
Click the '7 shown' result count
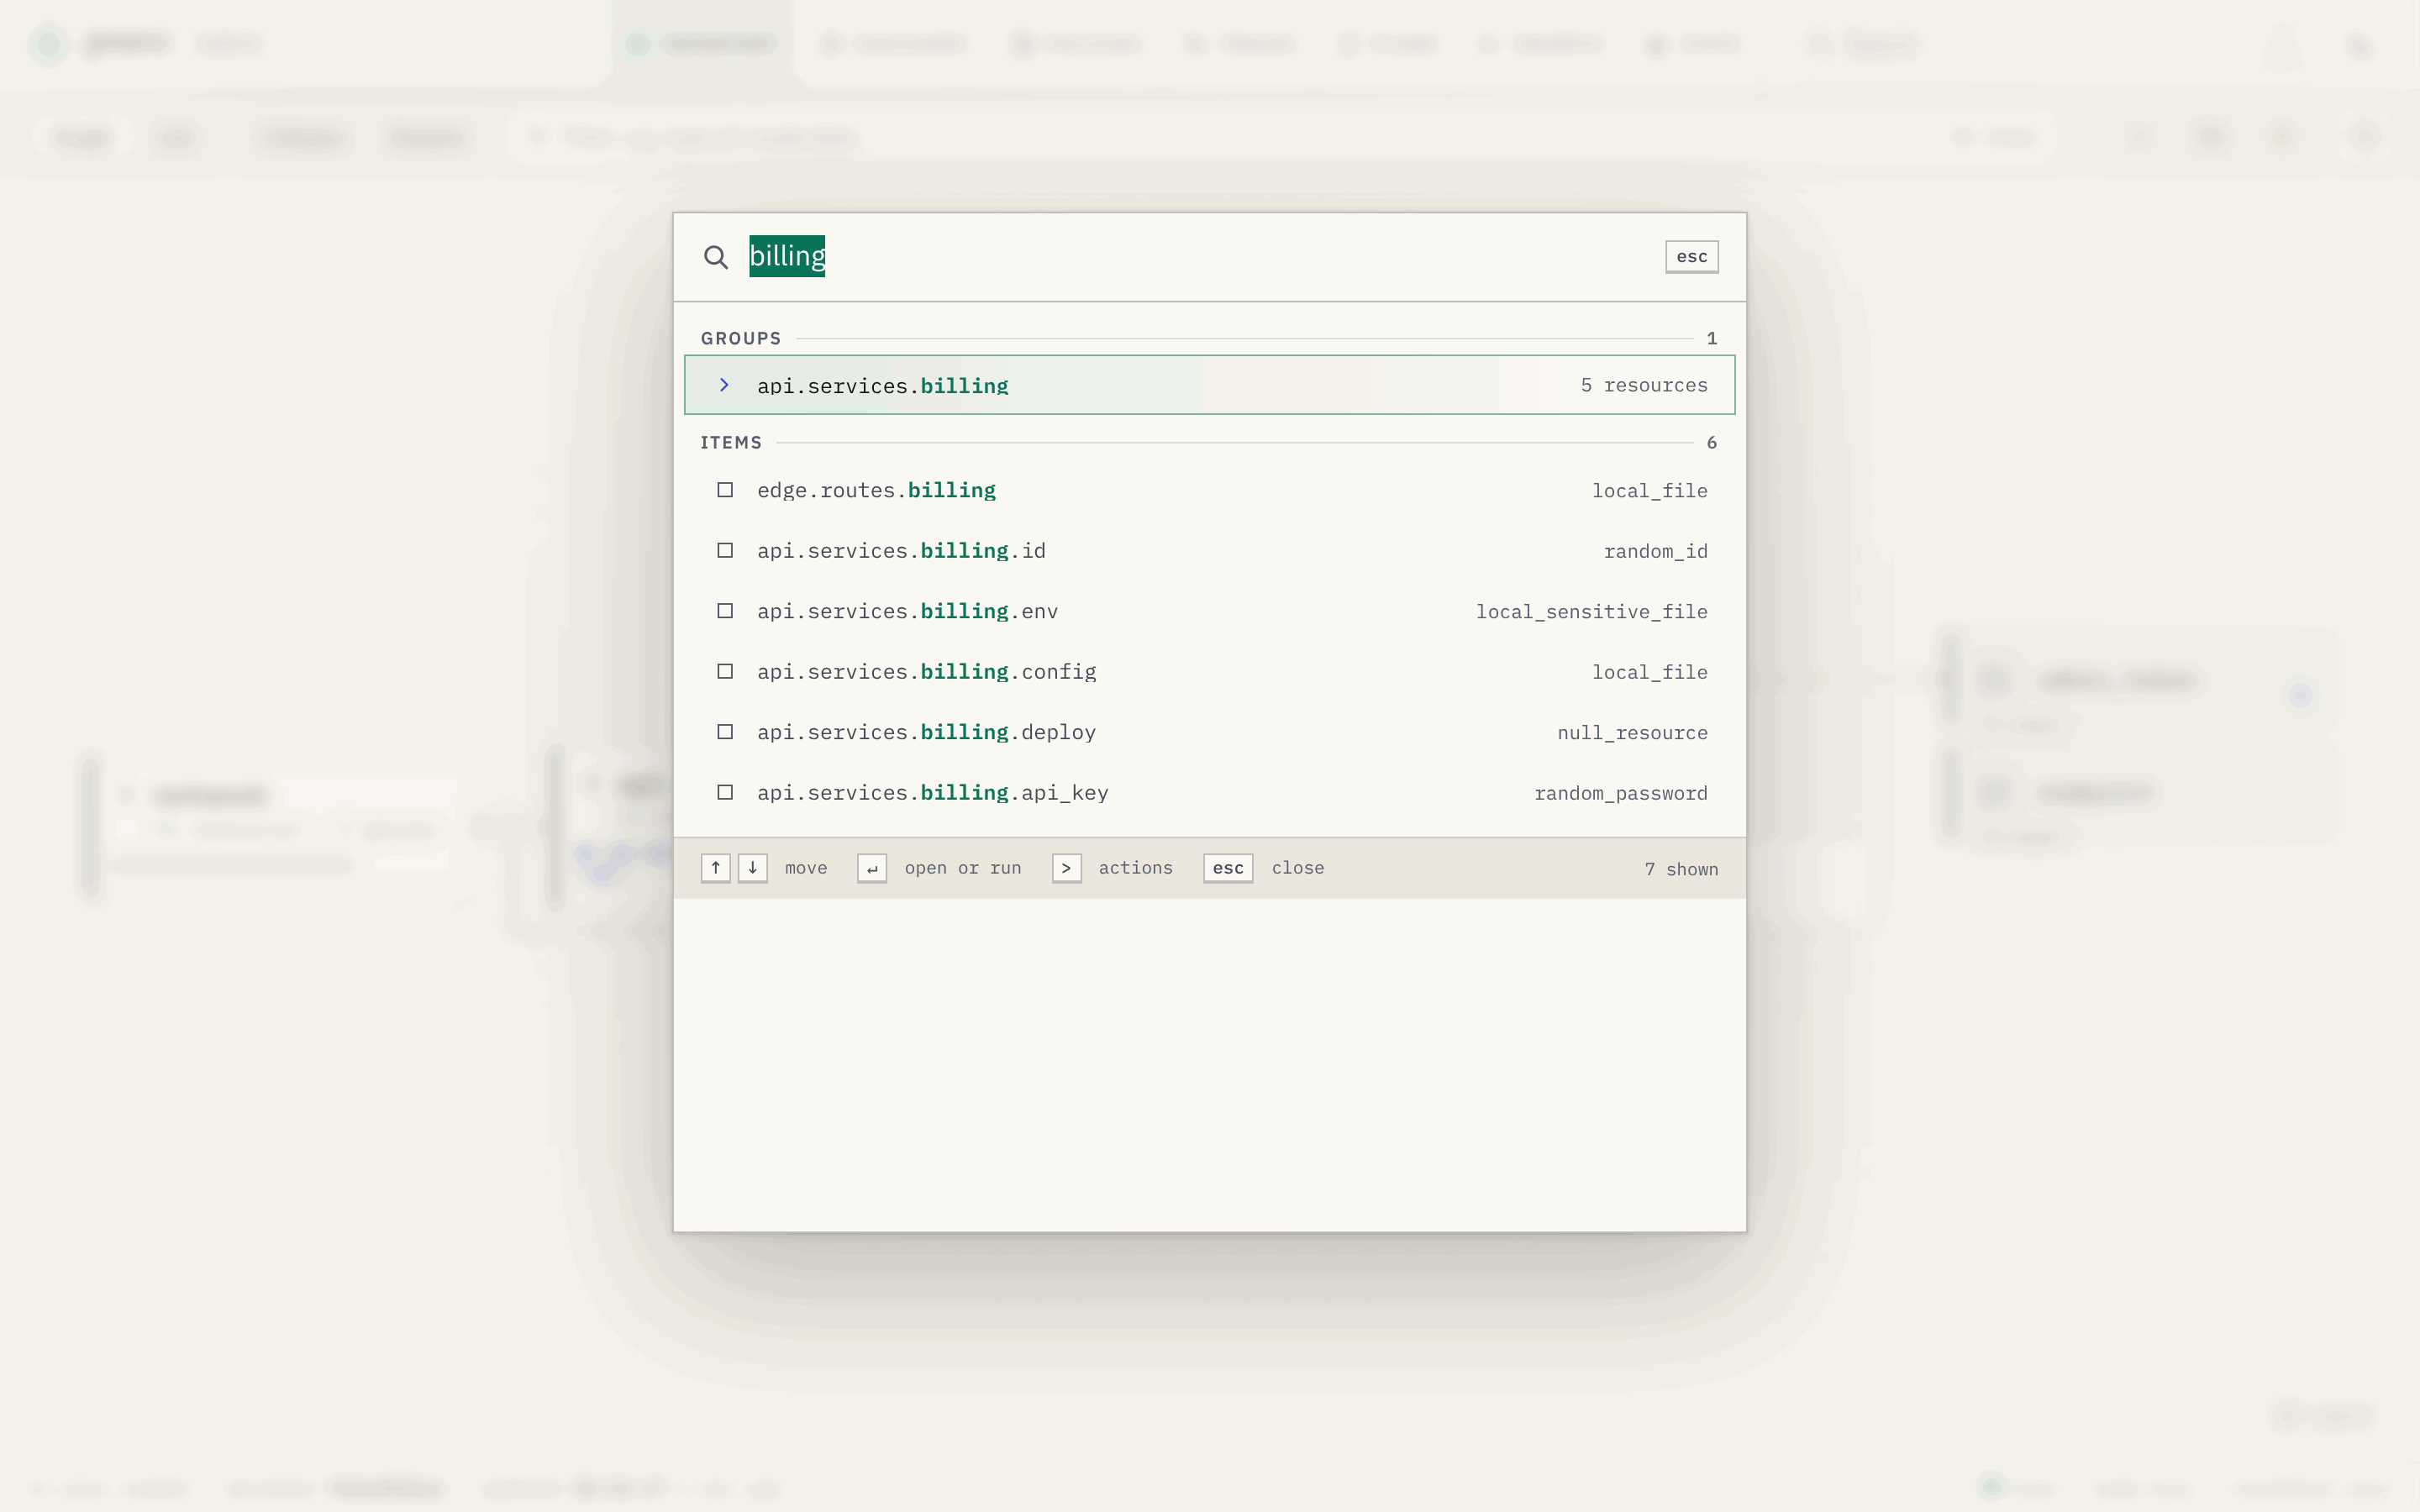tap(1681, 869)
